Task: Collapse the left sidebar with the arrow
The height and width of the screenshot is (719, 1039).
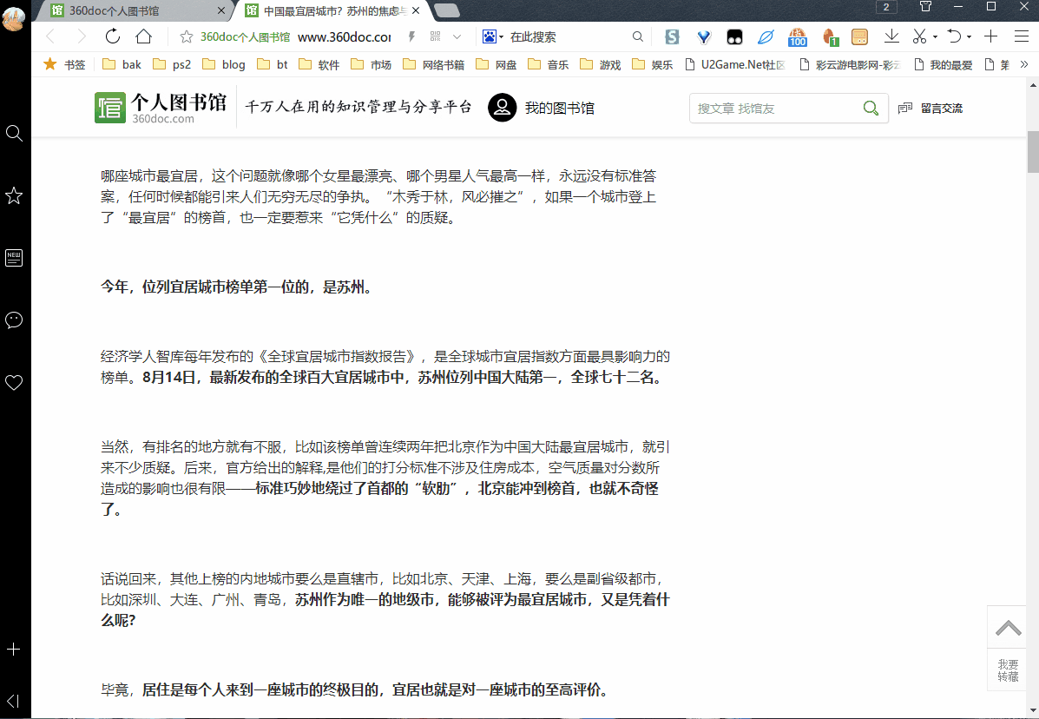Action: [x=13, y=701]
